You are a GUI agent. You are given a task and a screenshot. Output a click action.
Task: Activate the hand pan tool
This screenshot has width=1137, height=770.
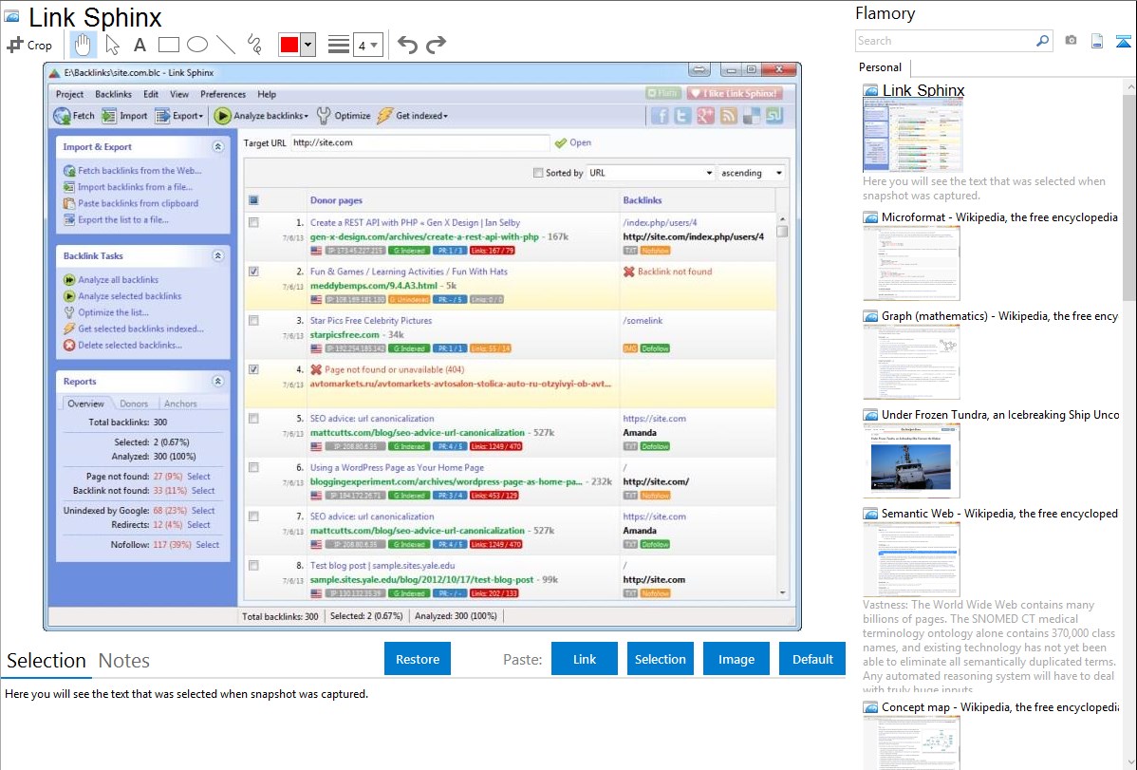tap(82, 45)
